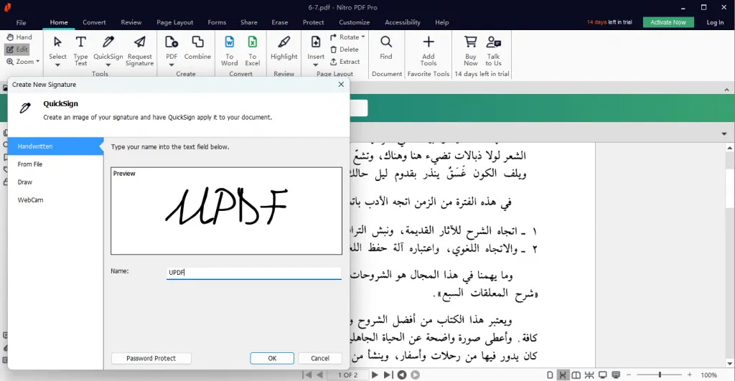Open the Share tab
Screen dimensions: 735x381
(x=249, y=22)
